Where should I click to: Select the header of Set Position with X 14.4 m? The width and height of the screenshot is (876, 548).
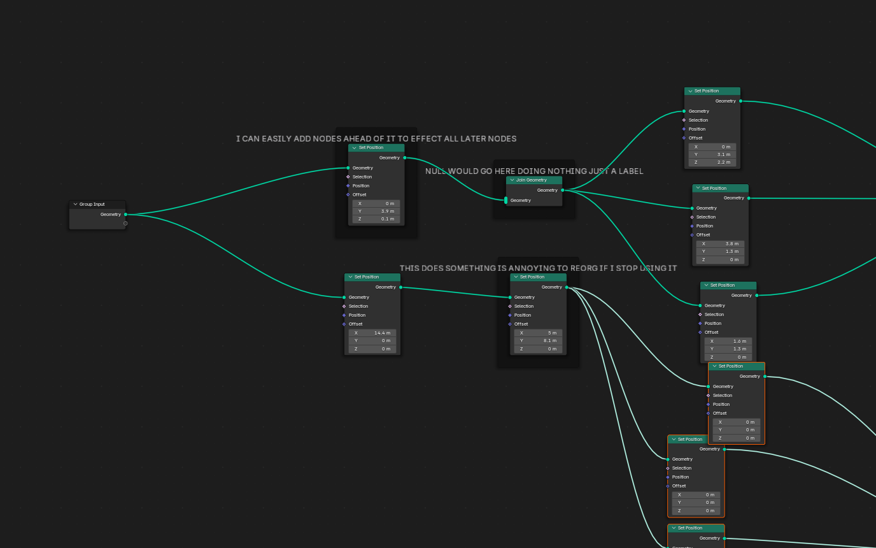pos(372,277)
